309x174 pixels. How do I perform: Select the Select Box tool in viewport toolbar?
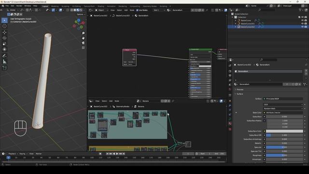(x=4, y=20)
